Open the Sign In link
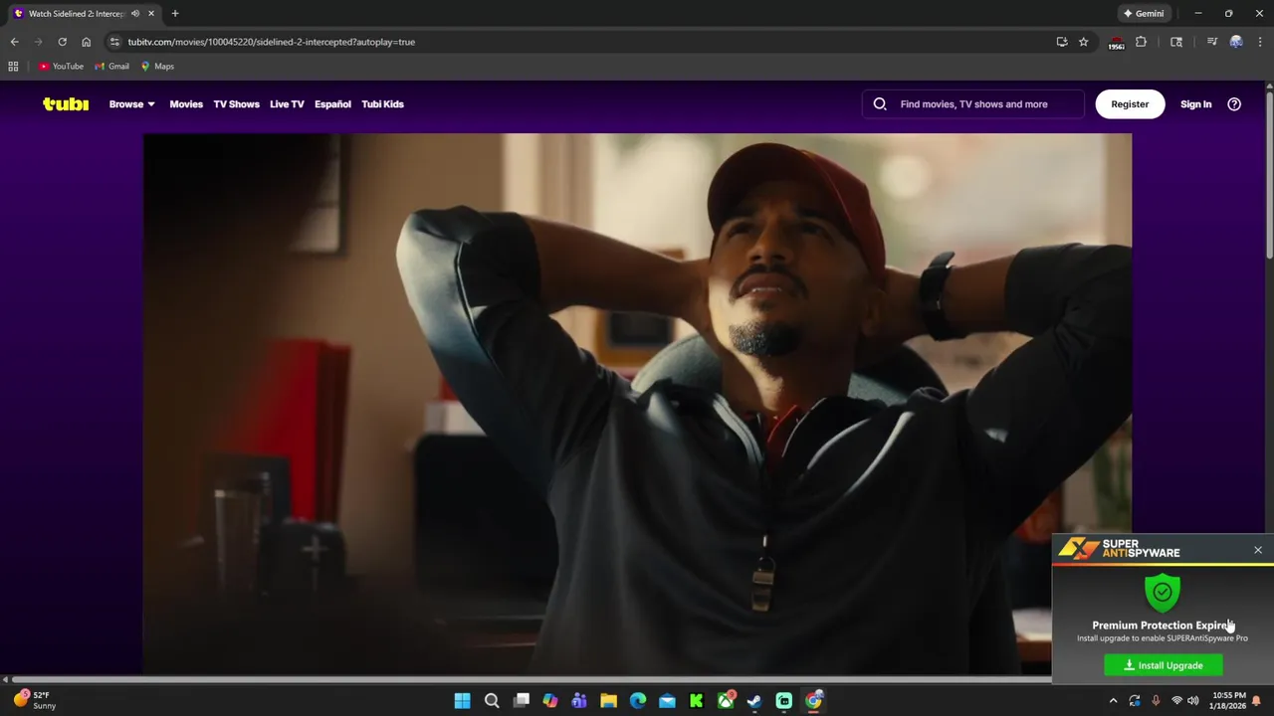Image resolution: width=1274 pixels, height=716 pixels. (1195, 103)
